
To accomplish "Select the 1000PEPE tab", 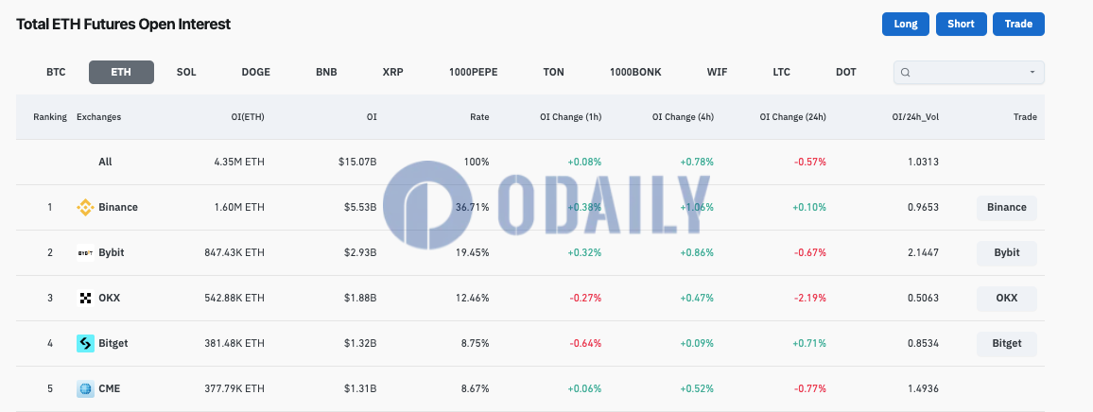I will pyautogui.click(x=474, y=72).
